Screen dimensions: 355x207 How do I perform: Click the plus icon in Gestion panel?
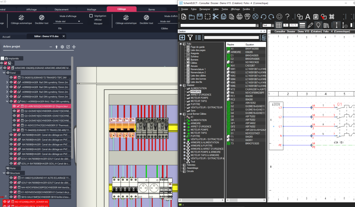click(182, 37)
